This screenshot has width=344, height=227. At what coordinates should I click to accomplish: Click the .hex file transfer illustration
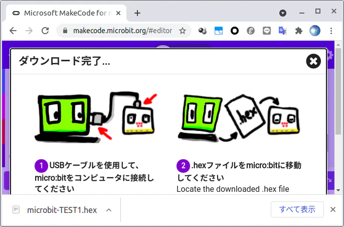tap(239, 118)
